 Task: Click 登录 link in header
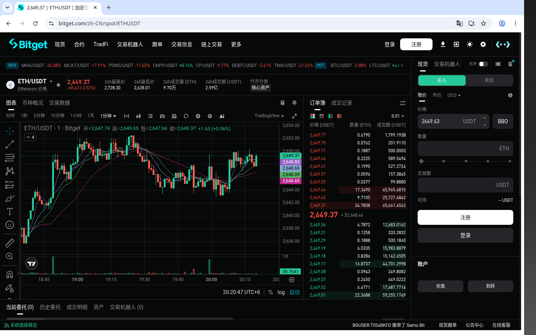point(390,44)
